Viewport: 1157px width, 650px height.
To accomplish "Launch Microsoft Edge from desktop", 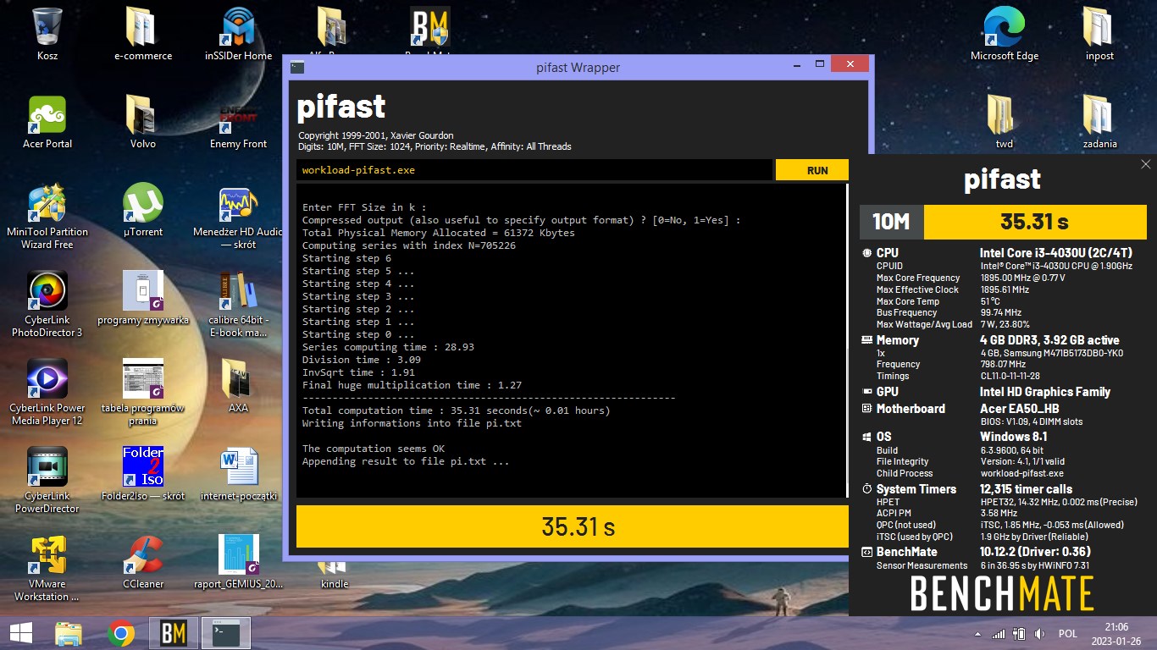I will (x=1005, y=35).
